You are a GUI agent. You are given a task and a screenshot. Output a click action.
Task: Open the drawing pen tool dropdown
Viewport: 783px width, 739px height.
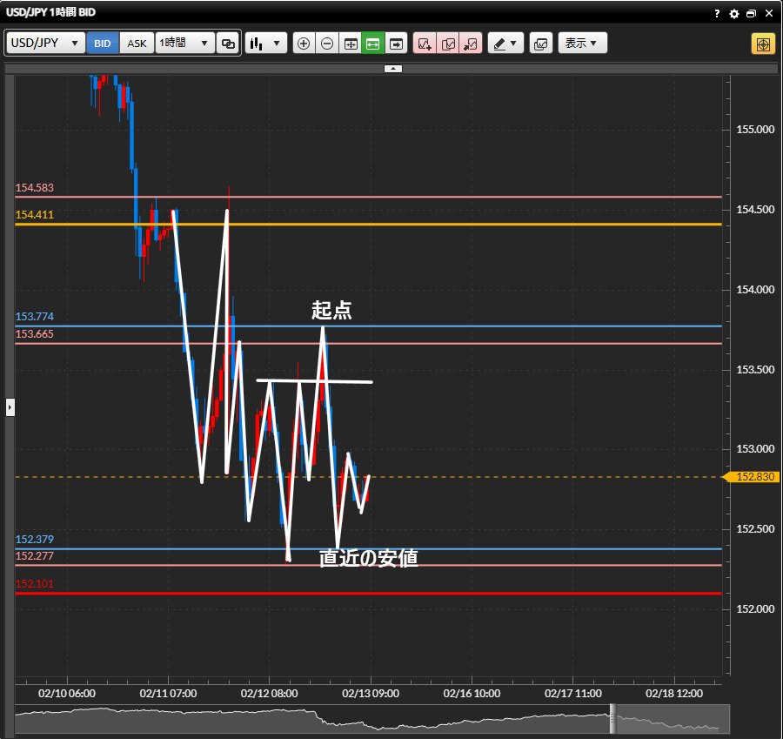pyautogui.click(x=505, y=43)
